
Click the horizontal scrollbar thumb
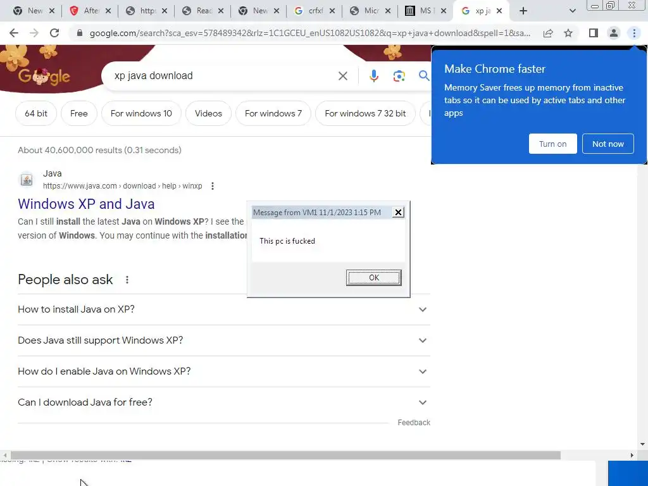pyautogui.click(x=285, y=455)
